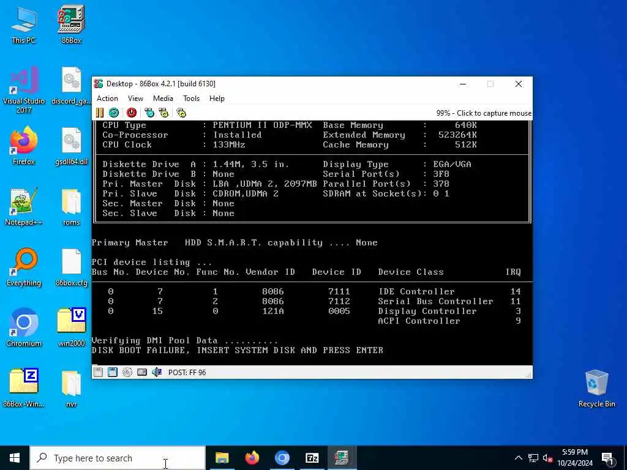Image resolution: width=627 pixels, height=470 pixels.
Task: Click the '99% - Click to capture mouse' status text
Action: (484, 113)
